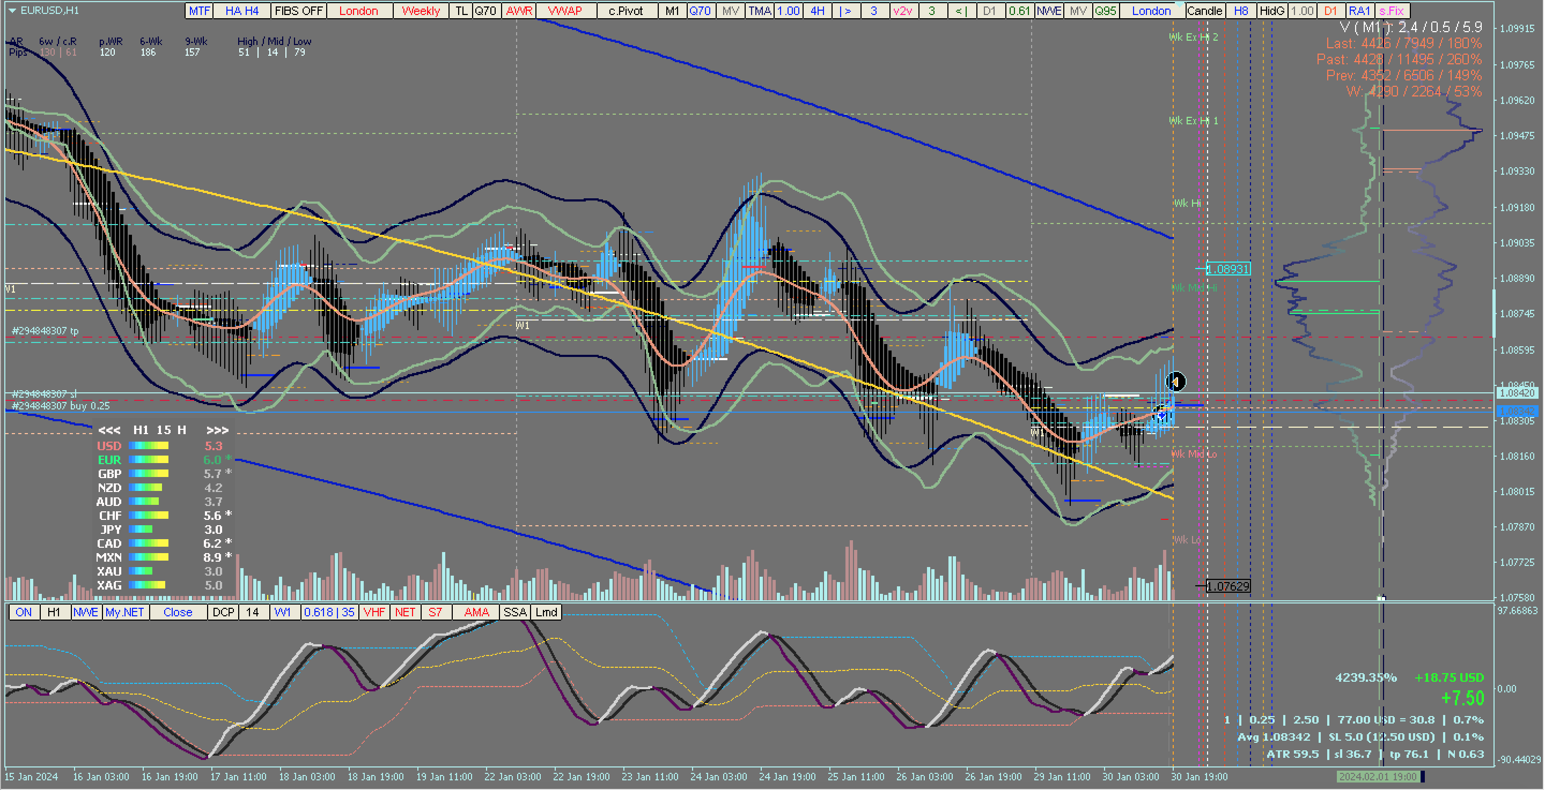
Task: Click the My.NET indicator button
Action: pos(125,612)
